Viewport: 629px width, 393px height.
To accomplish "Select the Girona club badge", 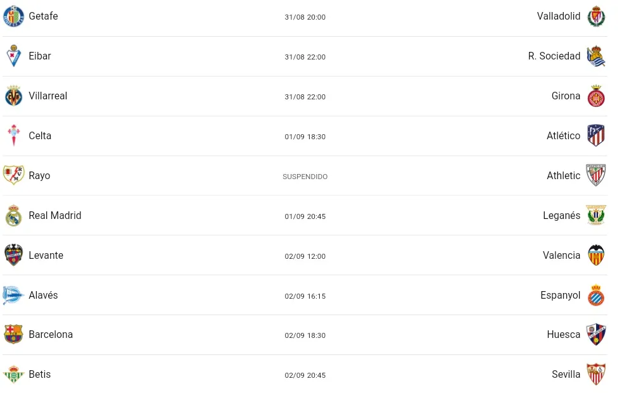I will (x=596, y=96).
